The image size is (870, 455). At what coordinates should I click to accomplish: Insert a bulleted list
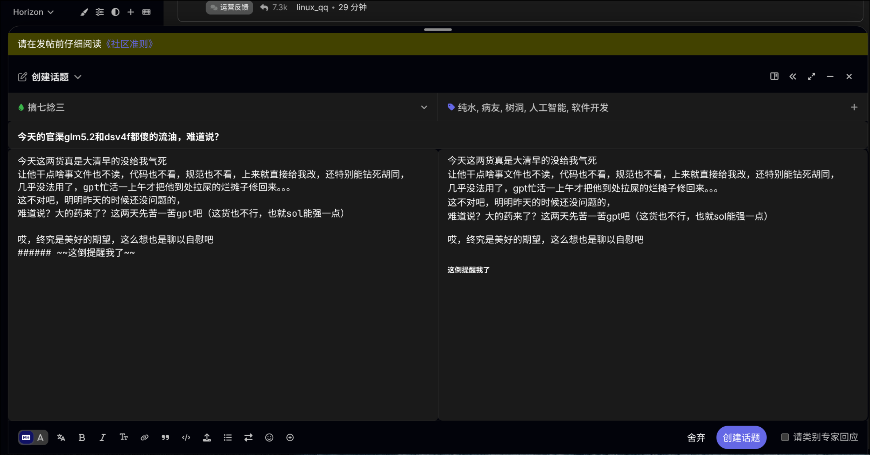(x=227, y=438)
